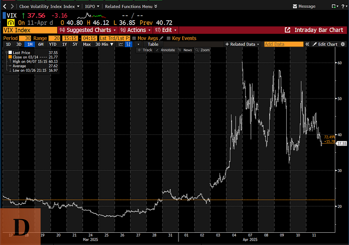This screenshot has height=245, width=349.
Task: Select the YTD range tab
Action: tap(52, 44)
